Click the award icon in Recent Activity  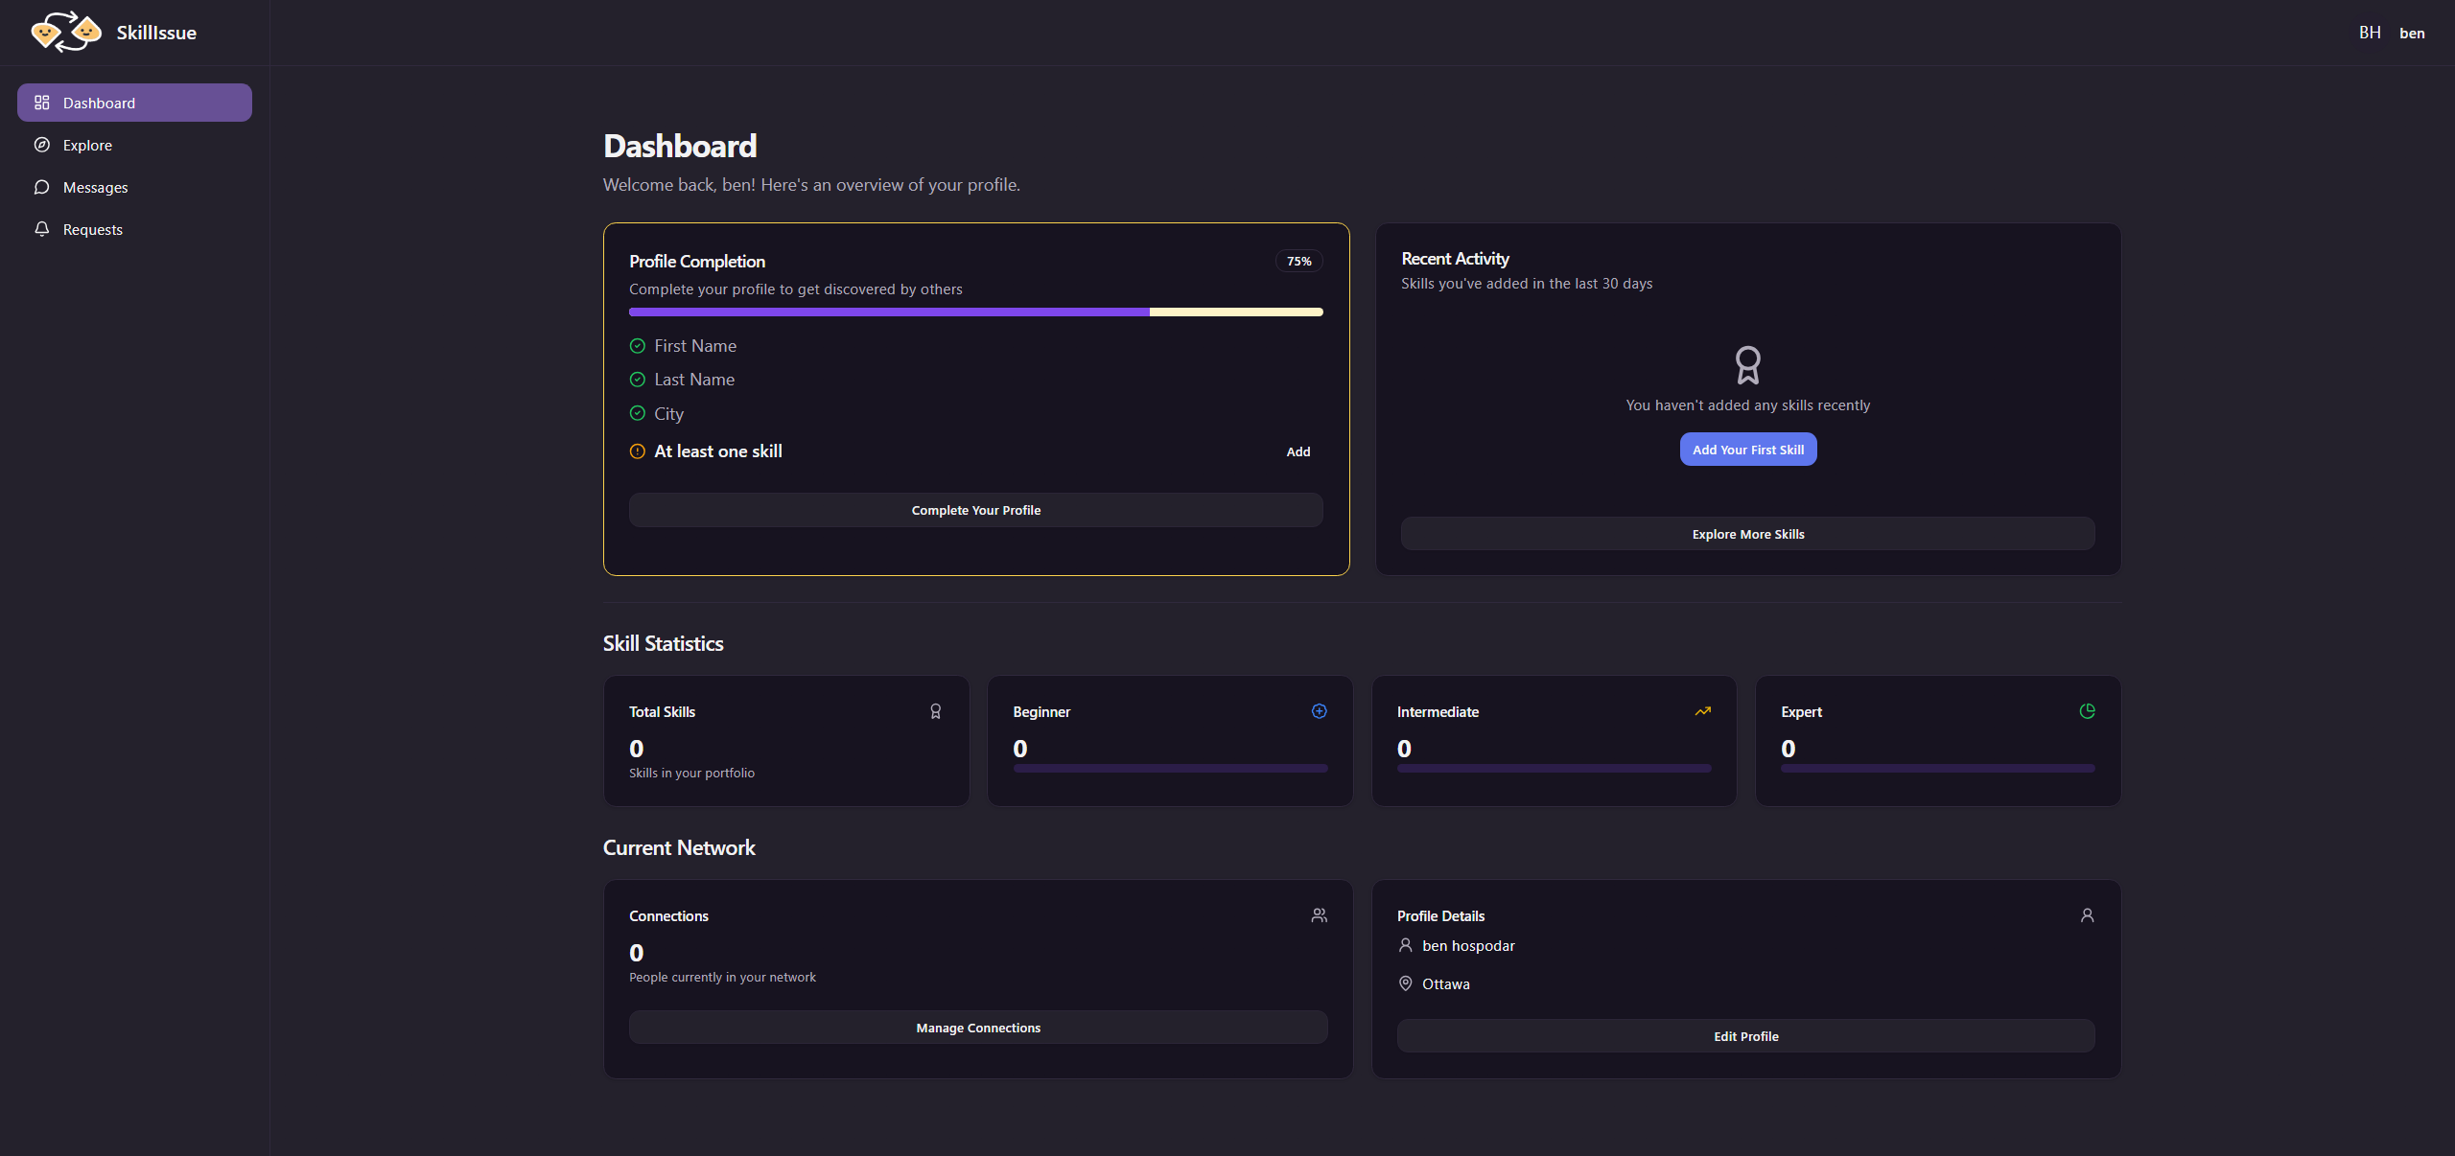tap(1747, 365)
